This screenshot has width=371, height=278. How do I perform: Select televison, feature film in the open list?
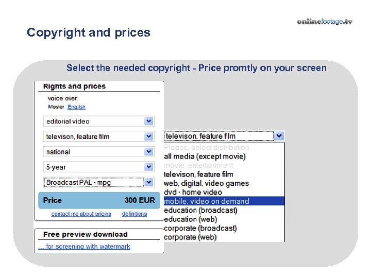[198, 175]
